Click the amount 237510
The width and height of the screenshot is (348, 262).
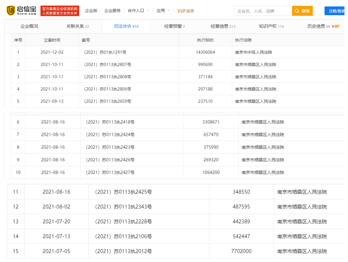tap(205, 101)
